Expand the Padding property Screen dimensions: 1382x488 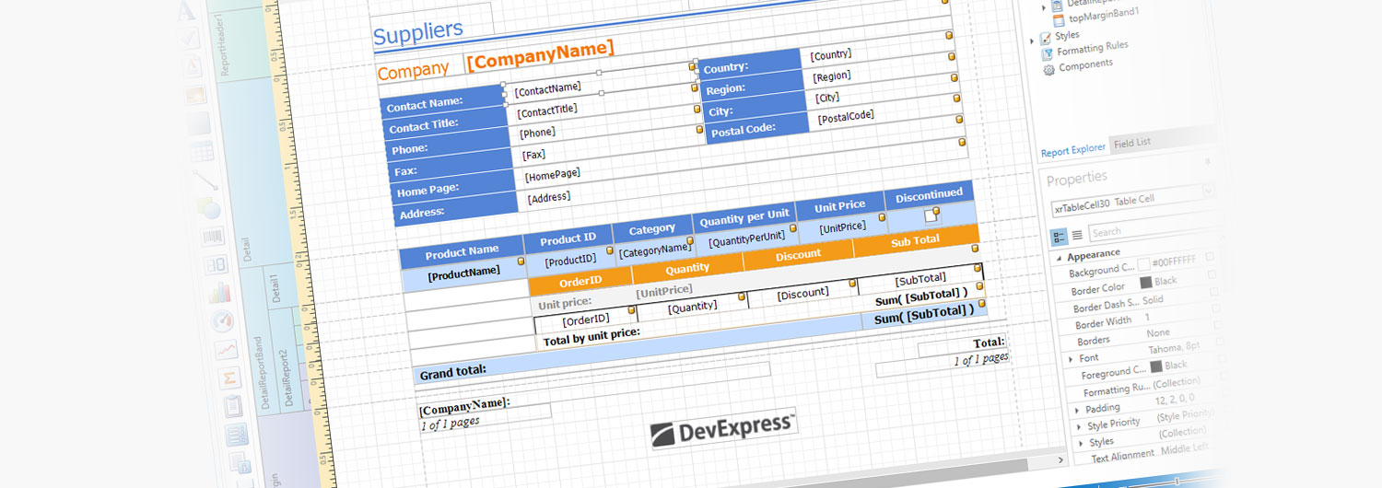pyautogui.click(x=1077, y=410)
